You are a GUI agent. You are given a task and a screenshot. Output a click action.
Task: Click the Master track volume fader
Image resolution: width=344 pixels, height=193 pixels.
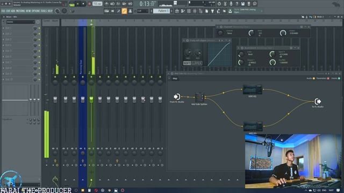pos(55,99)
